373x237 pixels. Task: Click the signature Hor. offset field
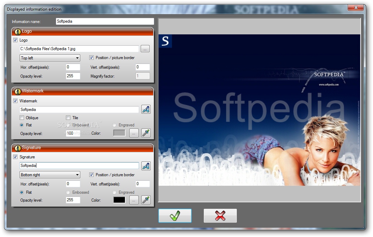click(x=73, y=184)
